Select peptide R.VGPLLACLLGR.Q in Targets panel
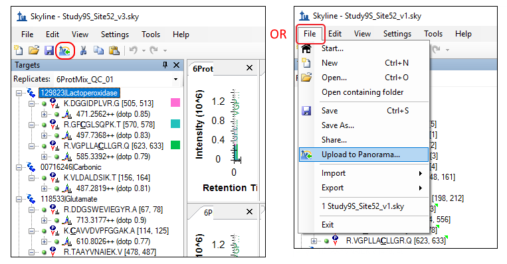 click(x=114, y=146)
